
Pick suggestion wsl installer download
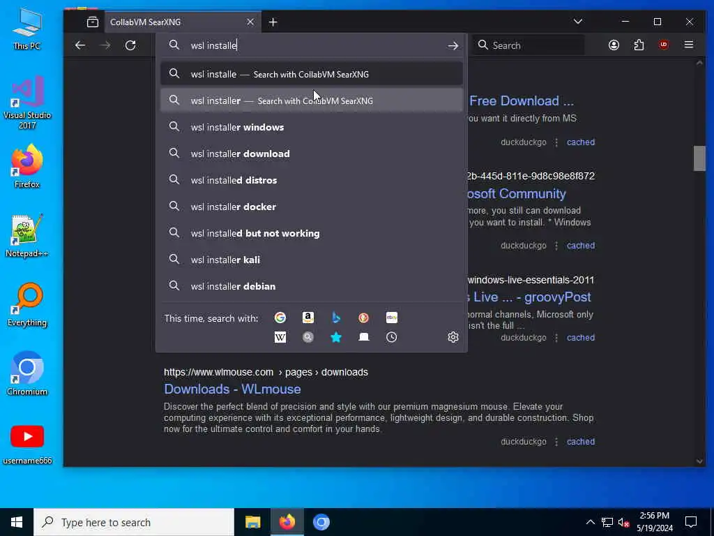point(312,154)
